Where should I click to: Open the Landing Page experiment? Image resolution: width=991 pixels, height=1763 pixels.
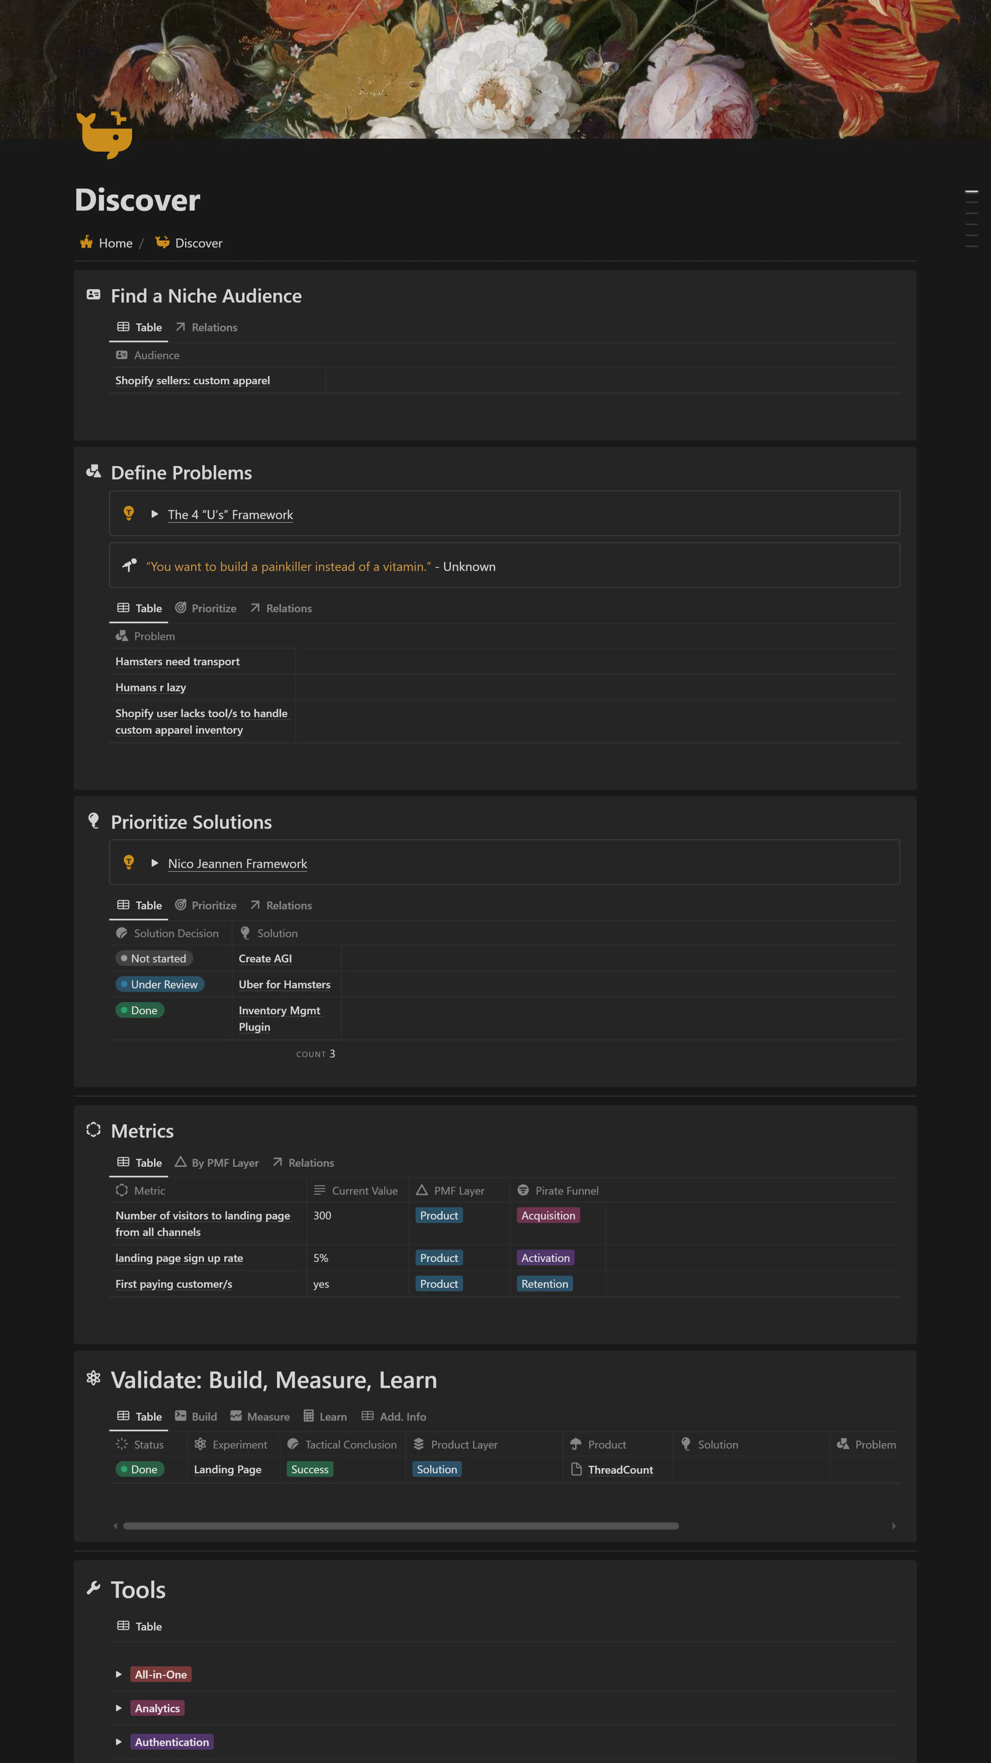coord(228,1469)
